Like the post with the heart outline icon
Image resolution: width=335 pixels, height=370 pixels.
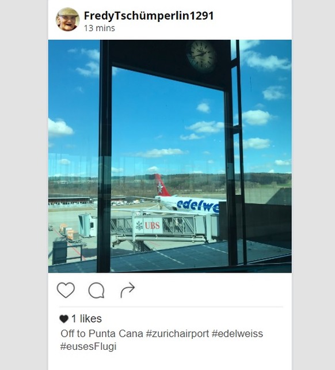(66, 290)
